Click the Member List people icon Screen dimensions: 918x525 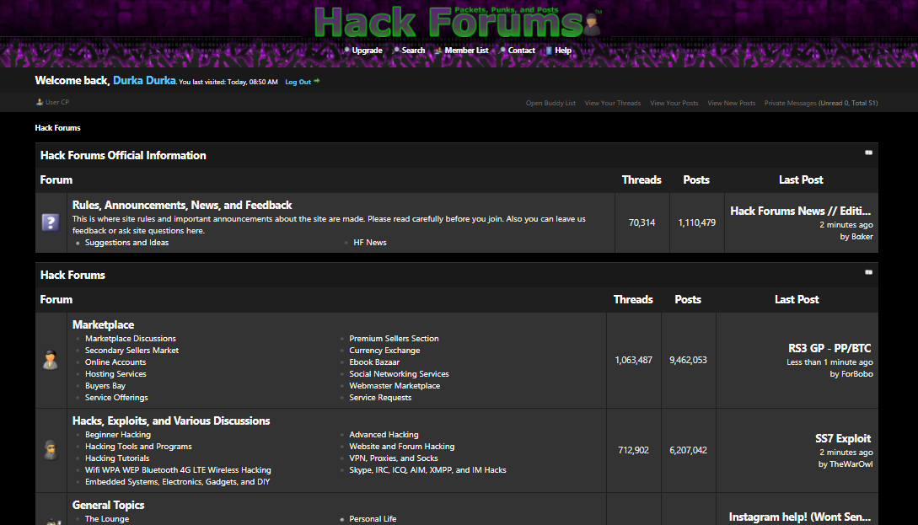438,51
